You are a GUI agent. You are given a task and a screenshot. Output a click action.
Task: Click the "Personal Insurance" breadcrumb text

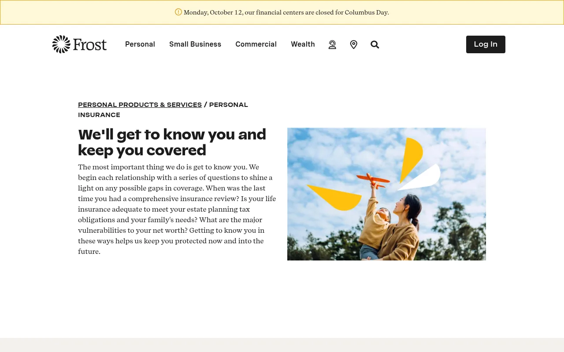point(163,110)
